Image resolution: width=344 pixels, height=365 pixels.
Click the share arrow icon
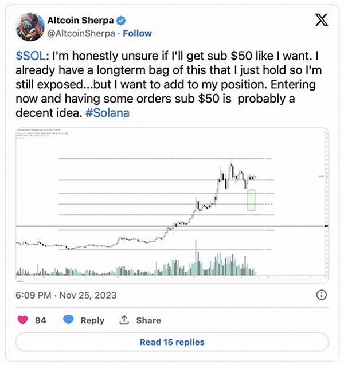(x=123, y=320)
